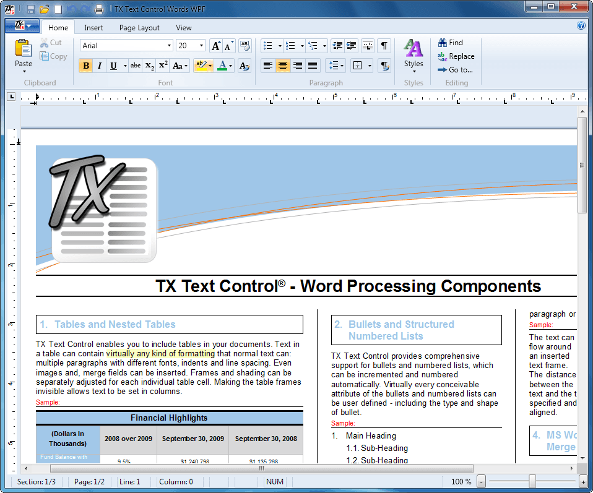This screenshot has width=593, height=493.
Task: Show paragraph marks with the pilcrow icon
Action: [384, 46]
